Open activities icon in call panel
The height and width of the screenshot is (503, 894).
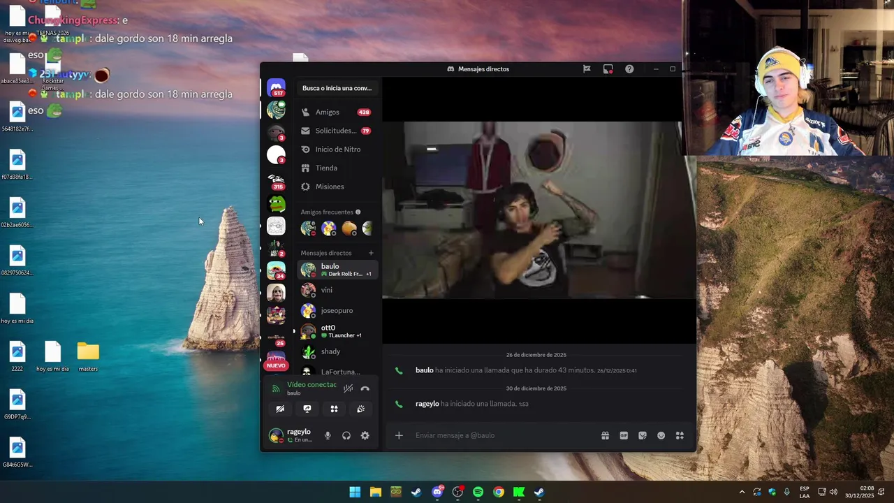(334, 409)
